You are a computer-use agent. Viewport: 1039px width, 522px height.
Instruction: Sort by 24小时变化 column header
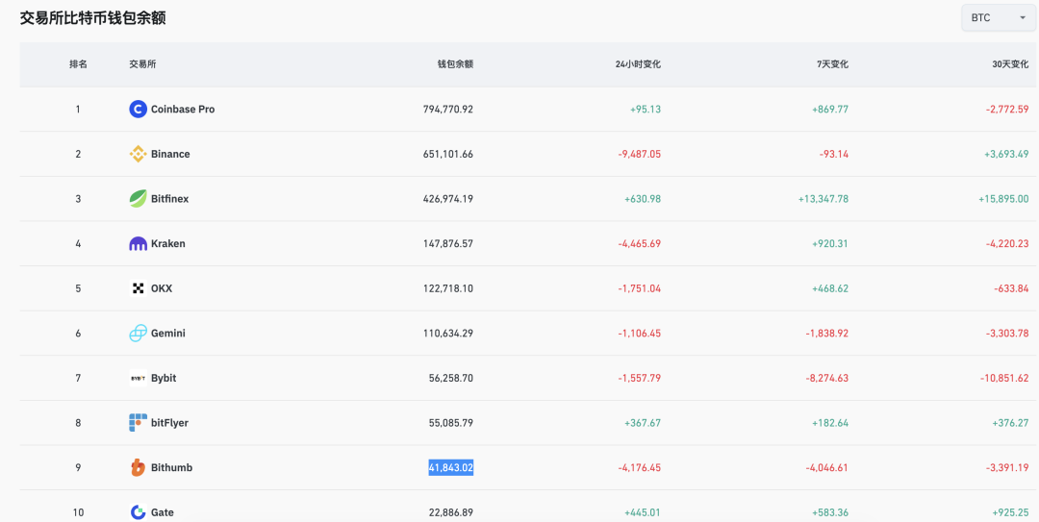638,64
